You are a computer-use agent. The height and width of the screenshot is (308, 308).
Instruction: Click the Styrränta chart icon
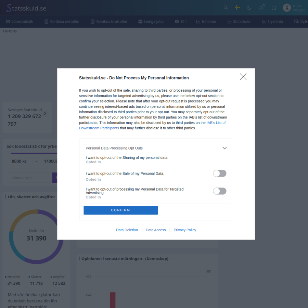(264, 22)
